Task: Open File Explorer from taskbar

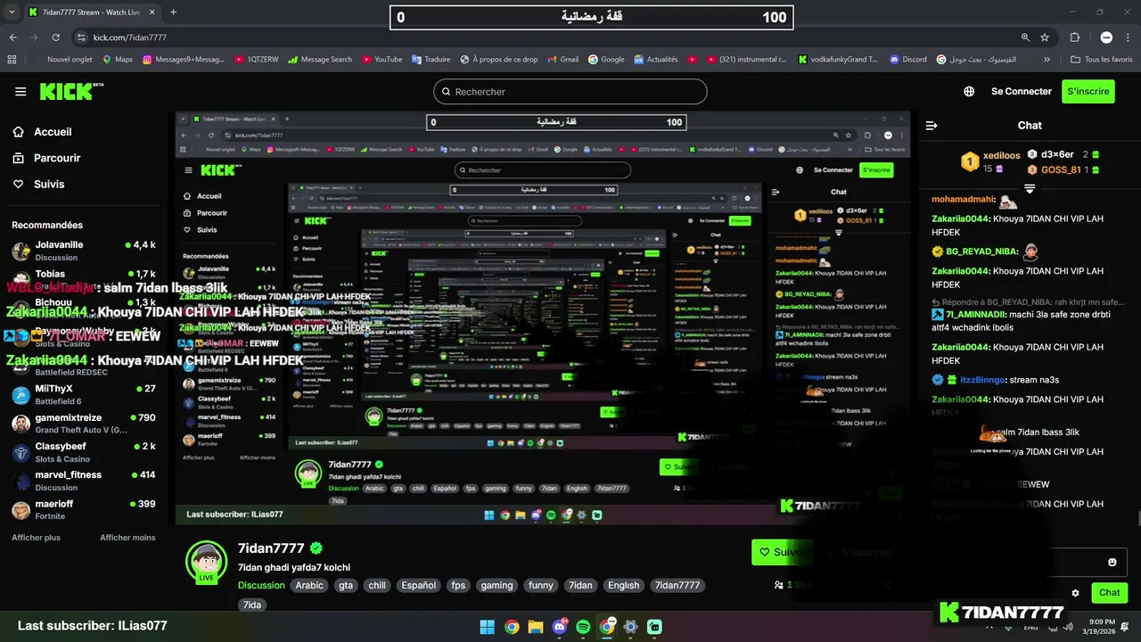Action: coord(536,627)
